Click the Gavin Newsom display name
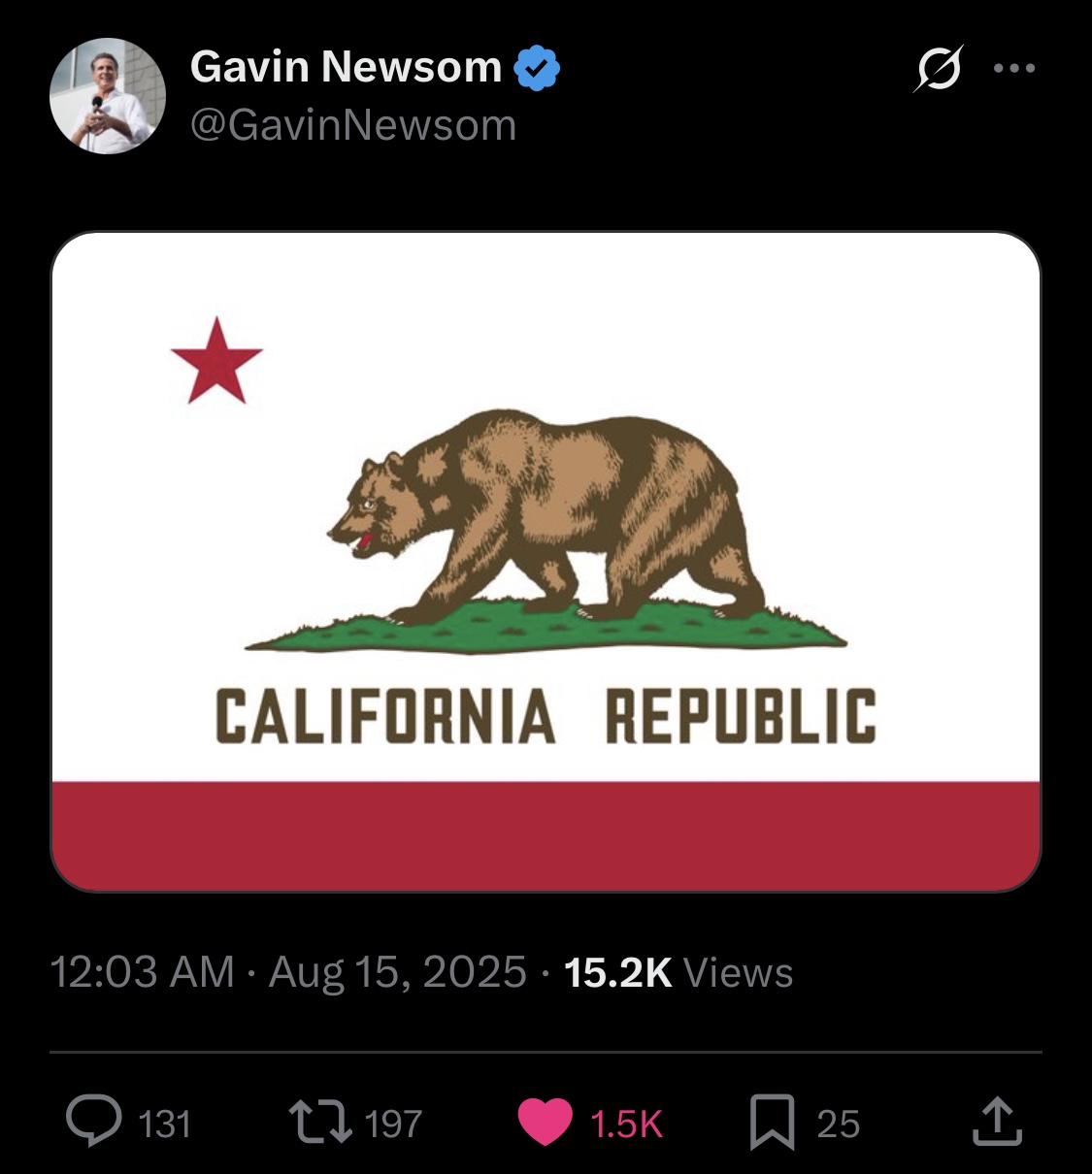This screenshot has height=1174, width=1092. click(346, 67)
